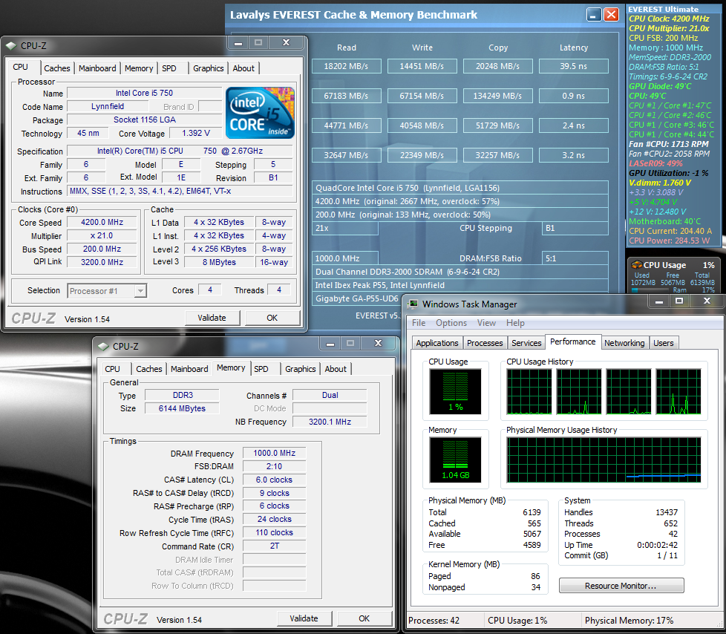Click the Intel Core i5 logo in CPU-Z
Screen dimensions: 726x634
pos(260,112)
